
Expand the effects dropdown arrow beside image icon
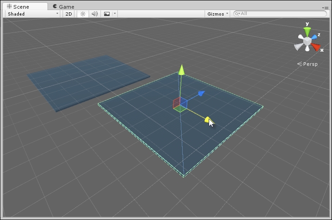pos(115,14)
